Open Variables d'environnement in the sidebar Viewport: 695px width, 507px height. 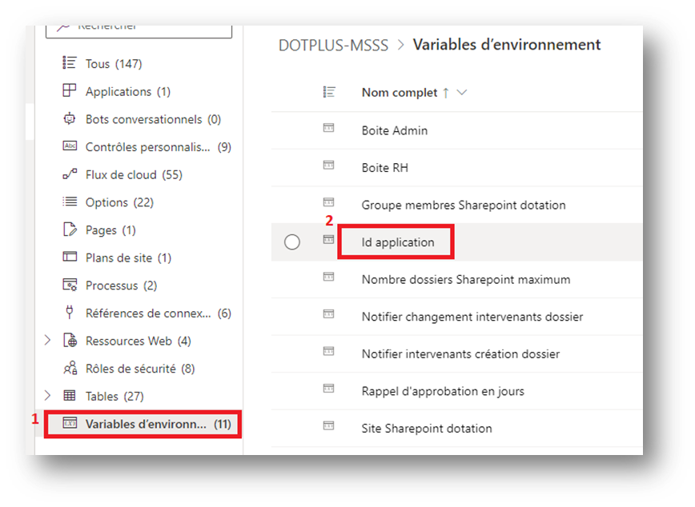[x=146, y=424]
